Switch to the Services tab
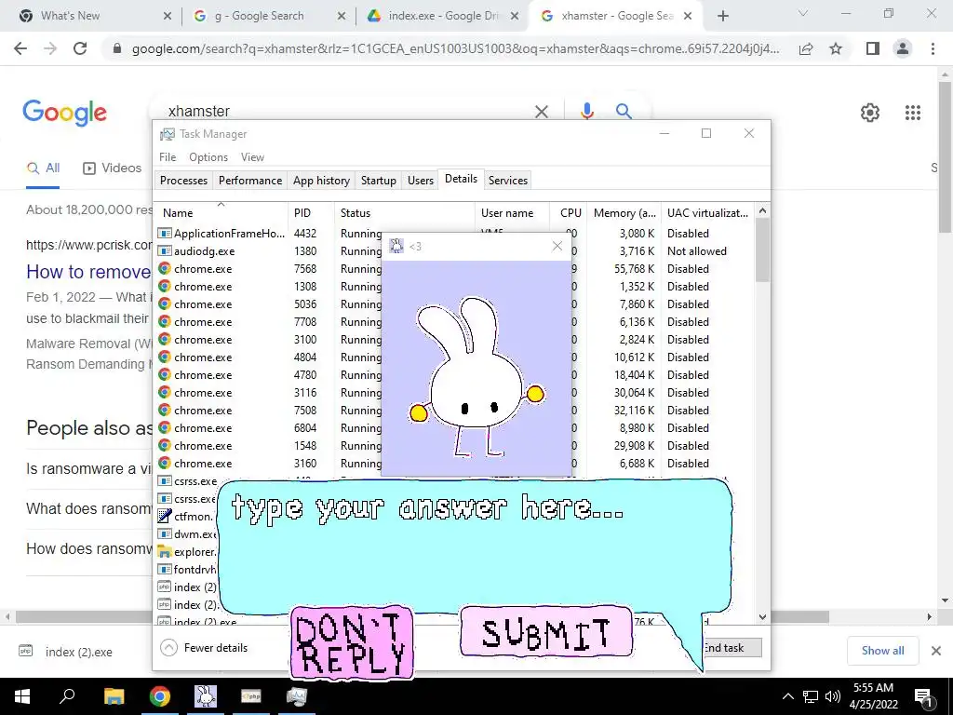The height and width of the screenshot is (715, 953). click(508, 181)
